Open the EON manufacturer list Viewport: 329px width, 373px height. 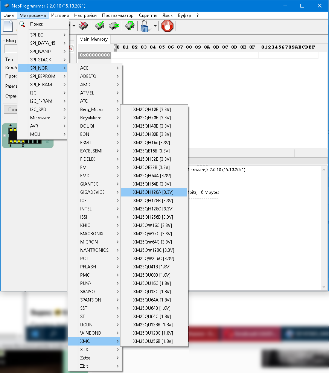(95, 134)
